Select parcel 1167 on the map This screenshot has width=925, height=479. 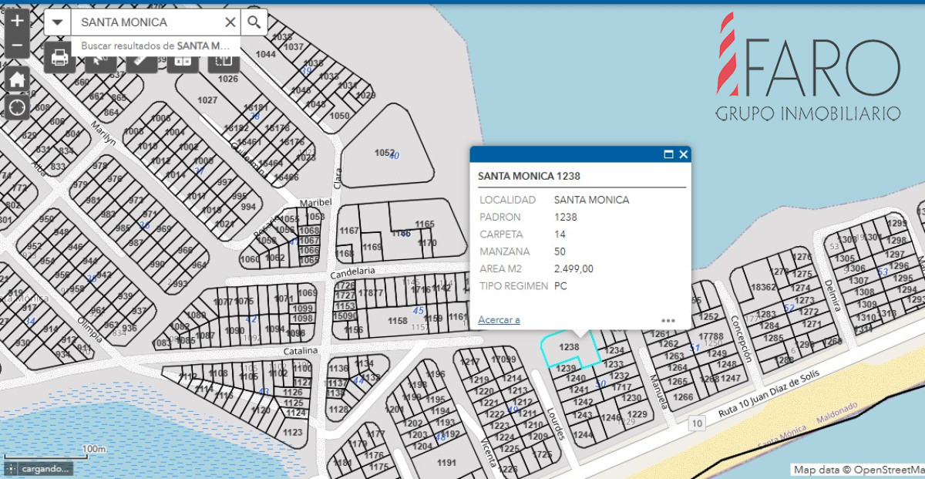(349, 231)
